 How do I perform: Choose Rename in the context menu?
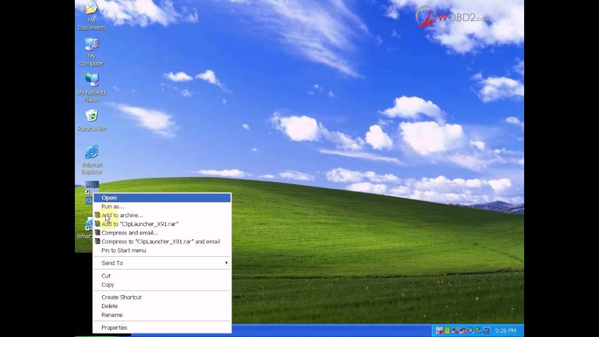162,315
